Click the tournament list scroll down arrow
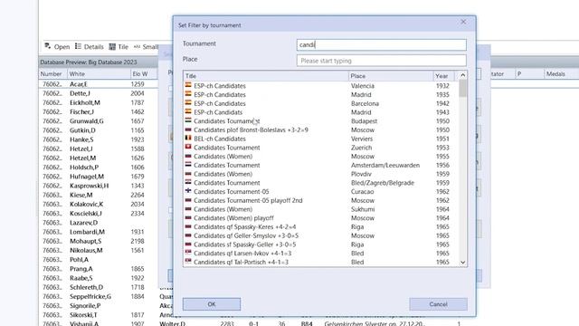 tap(462, 262)
